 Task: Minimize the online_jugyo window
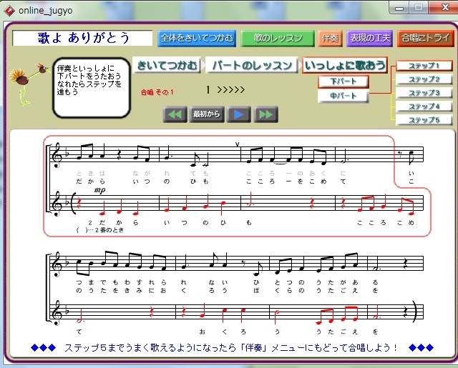399,7
